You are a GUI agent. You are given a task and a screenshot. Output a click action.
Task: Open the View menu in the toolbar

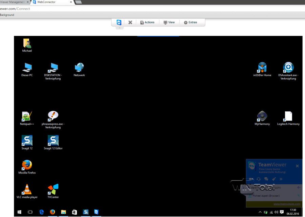pos(169,22)
